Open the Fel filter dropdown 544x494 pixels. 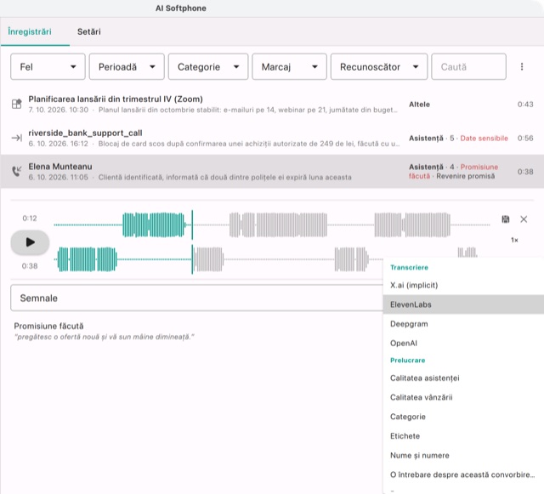pyautogui.click(x=48, y=66)
